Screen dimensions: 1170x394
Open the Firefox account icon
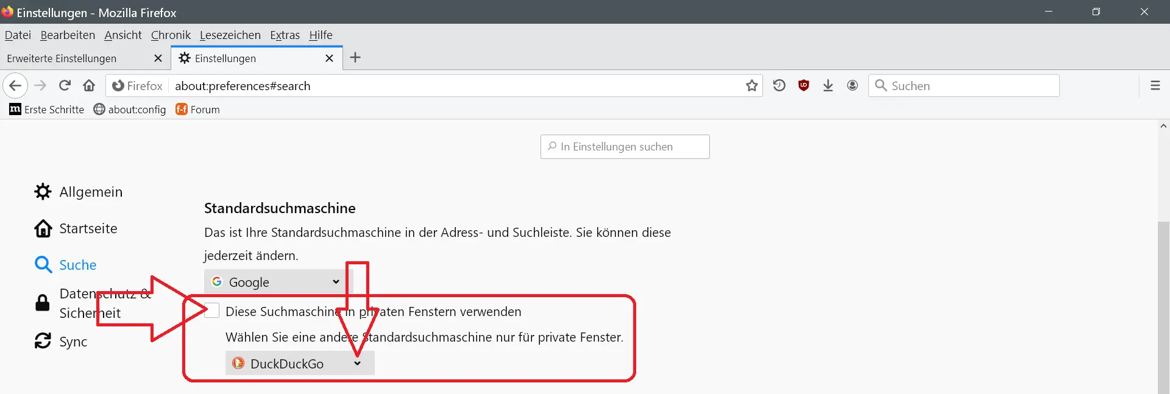click(852, 86)
